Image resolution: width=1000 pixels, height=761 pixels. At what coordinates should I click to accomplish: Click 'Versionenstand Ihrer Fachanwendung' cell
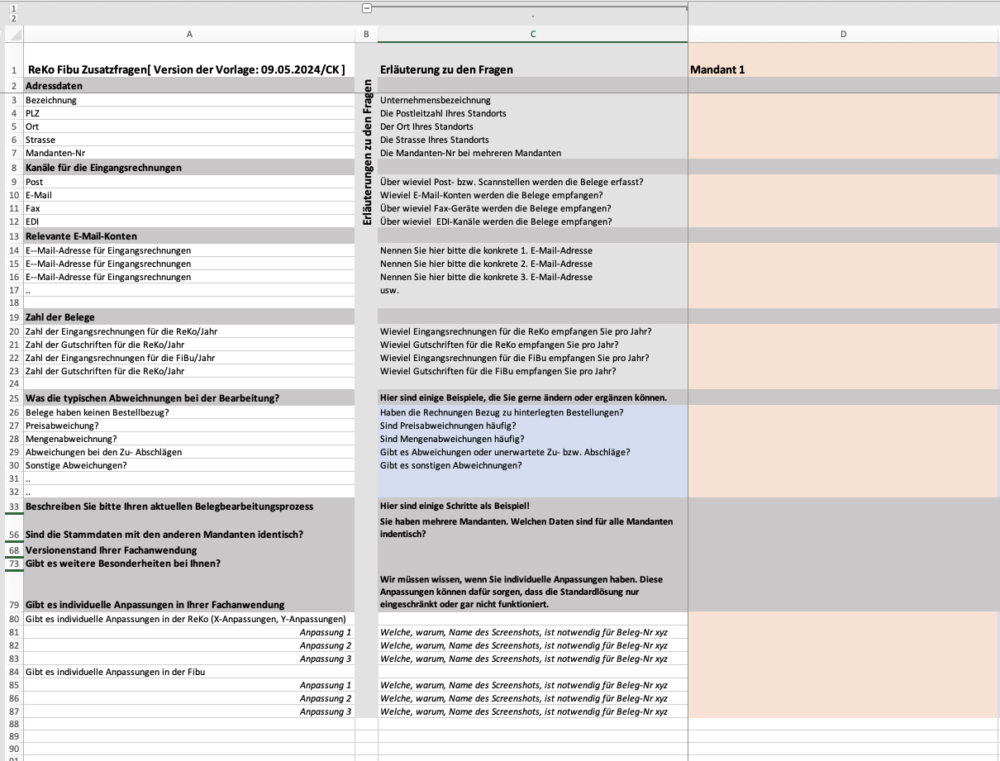tap(189, 550)
